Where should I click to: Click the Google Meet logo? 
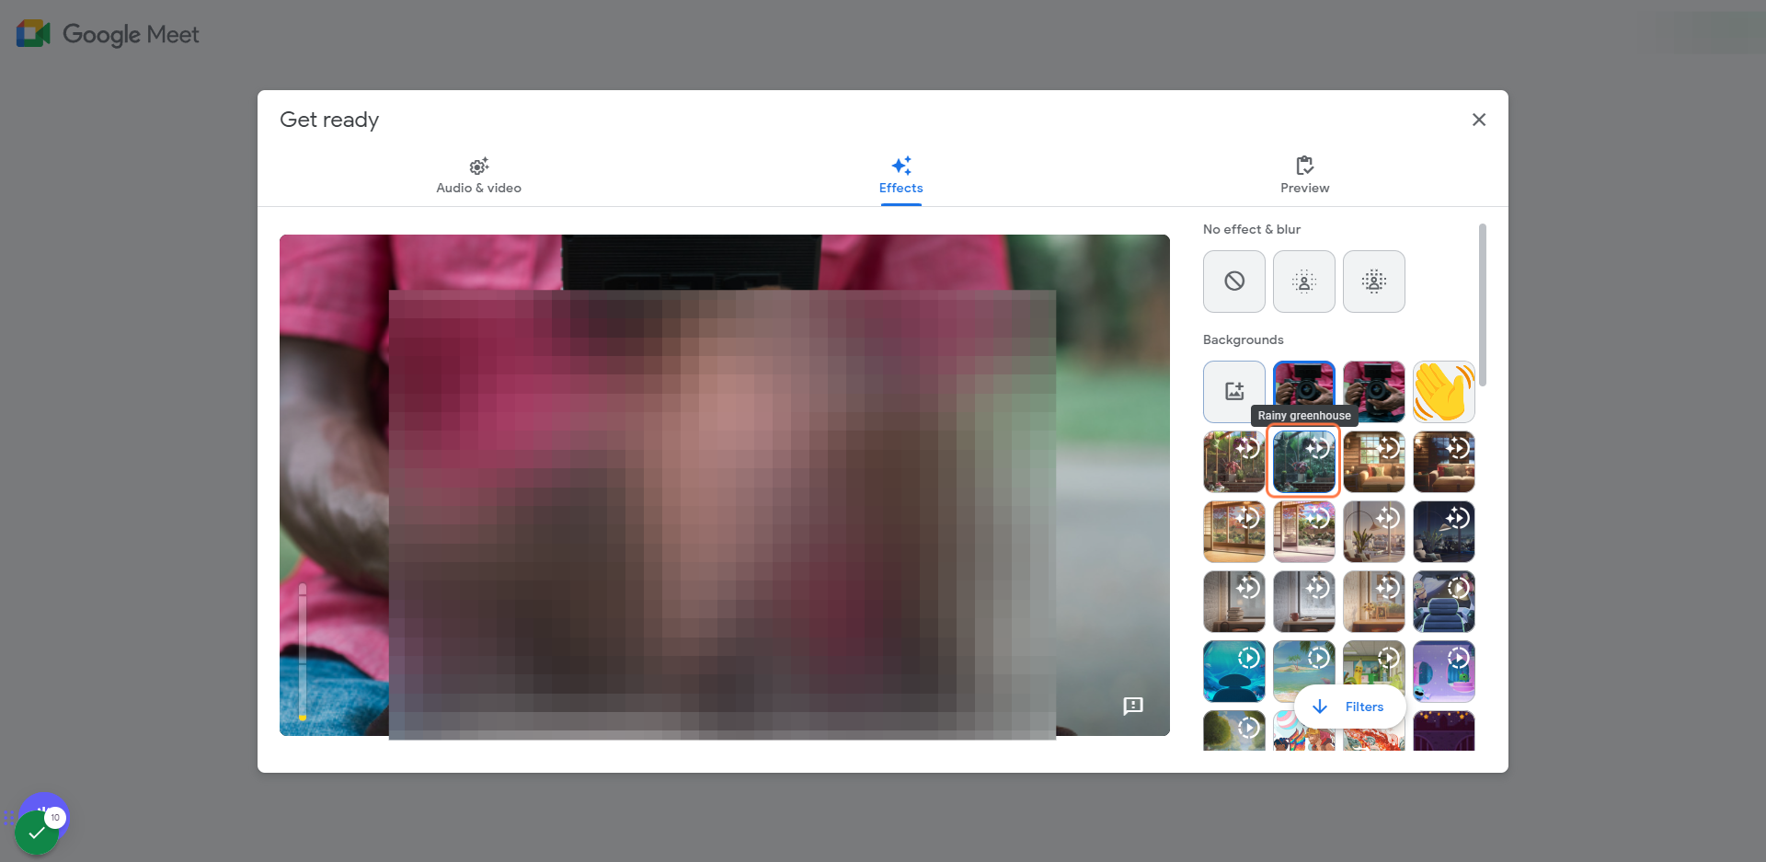tap(108, 34)
